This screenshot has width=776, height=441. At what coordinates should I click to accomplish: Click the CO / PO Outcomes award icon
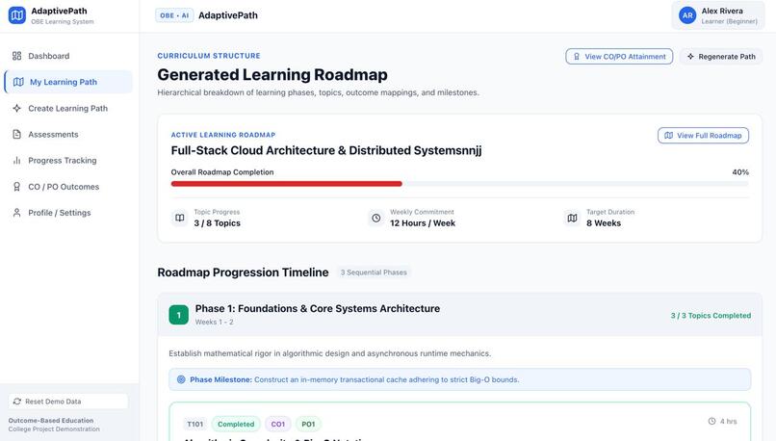coord(16,187)
